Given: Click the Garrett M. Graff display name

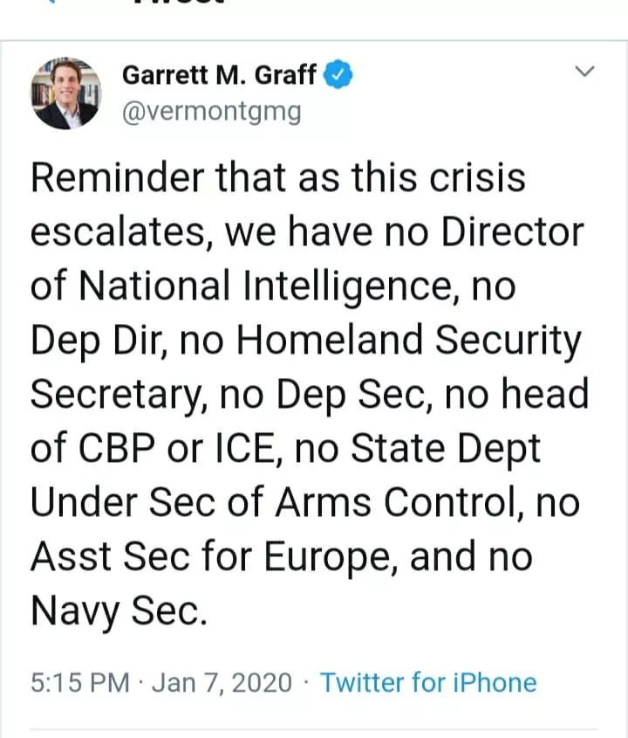Looking at the screenshot, I should click(219, 75).
